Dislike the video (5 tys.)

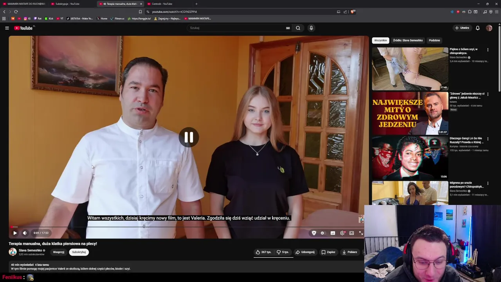pyautogui.click(x=283, y=252)
